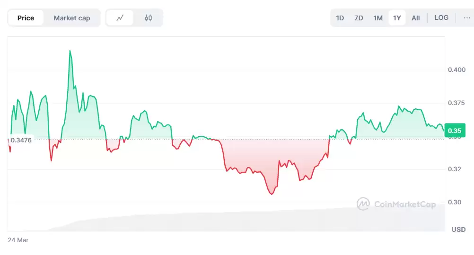
Task: Choose the 1M time range
Action: pos(377,18)
